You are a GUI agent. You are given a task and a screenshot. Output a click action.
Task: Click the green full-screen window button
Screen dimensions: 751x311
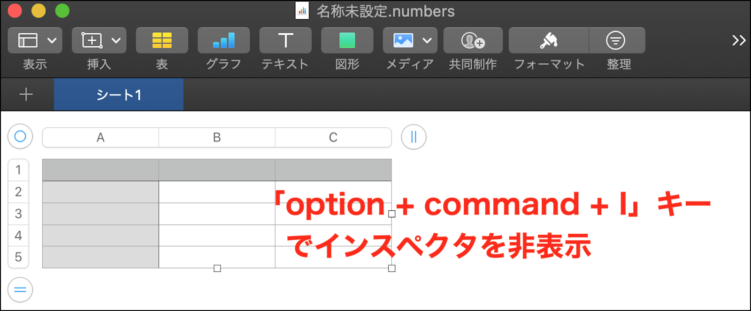(x=62, y=10)
